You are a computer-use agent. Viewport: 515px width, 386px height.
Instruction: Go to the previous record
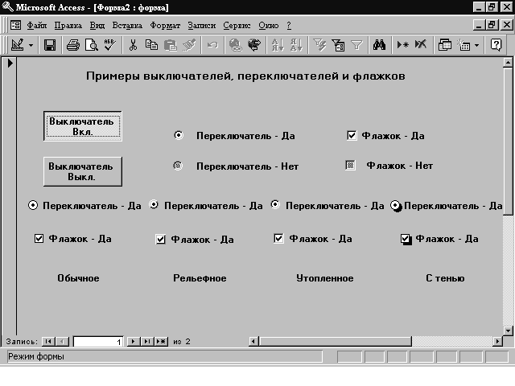pyautogui.click(x=62, y=341)
